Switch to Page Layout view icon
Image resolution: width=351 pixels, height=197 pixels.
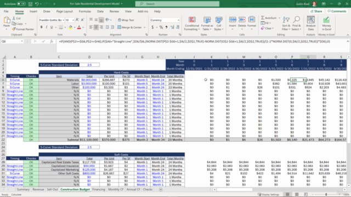297,195
